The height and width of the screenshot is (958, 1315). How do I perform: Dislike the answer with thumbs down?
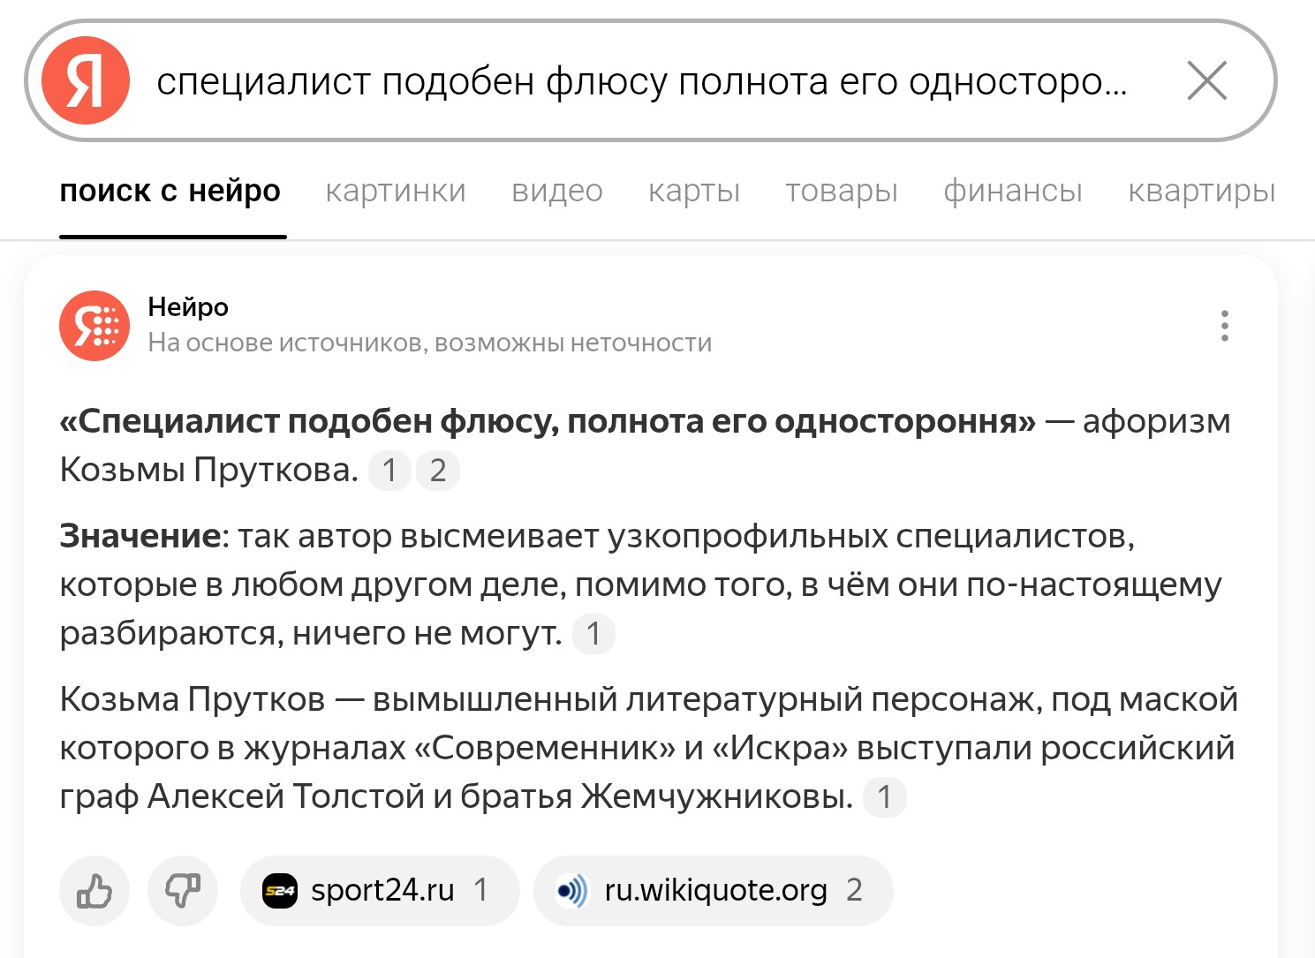(183, 890)
